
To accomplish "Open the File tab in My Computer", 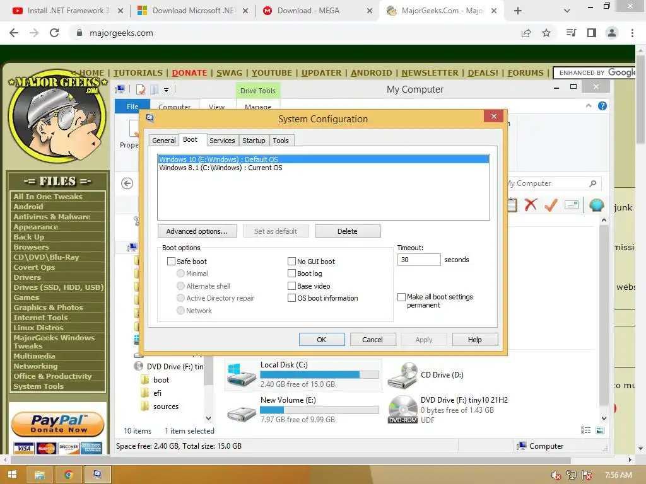I will 132,106.
